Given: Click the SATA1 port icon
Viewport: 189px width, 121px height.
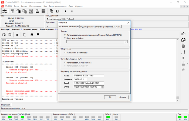Looking at the screenshot, I should click(x=5, y=11).
